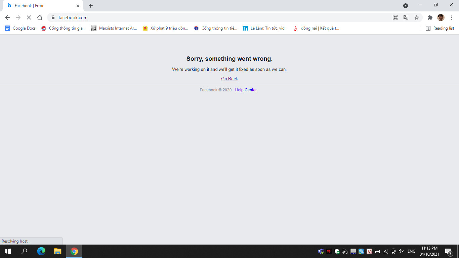Click the 'Resolving host...' status text
The image size is (459, 258).
point(16,241)
